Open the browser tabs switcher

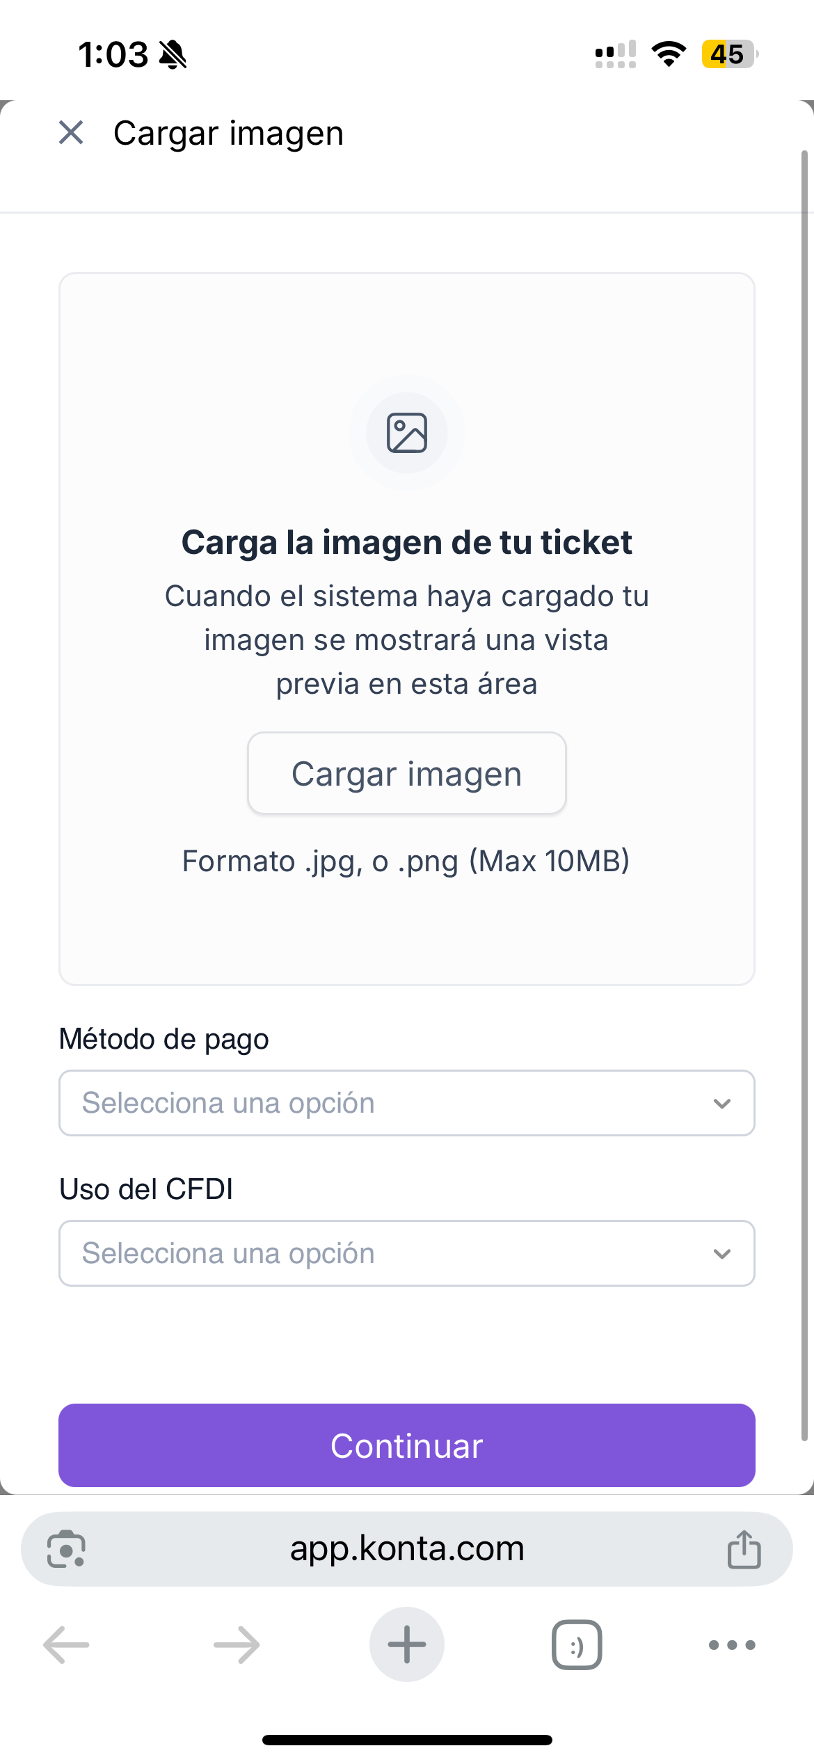click(x=577, y=1645)
